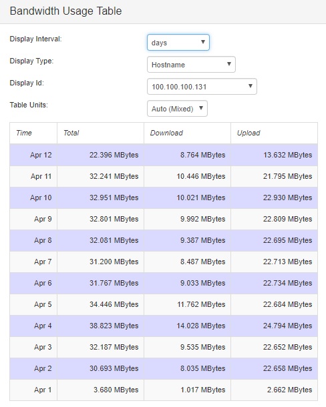326x407 pixels.
Task: Click the Bandwidth Usage Table heading
Action: [65, 11]
